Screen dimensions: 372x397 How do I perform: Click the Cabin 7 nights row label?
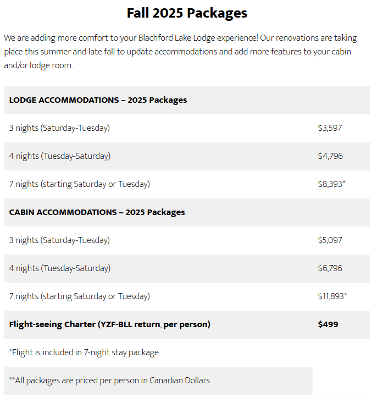79,296
